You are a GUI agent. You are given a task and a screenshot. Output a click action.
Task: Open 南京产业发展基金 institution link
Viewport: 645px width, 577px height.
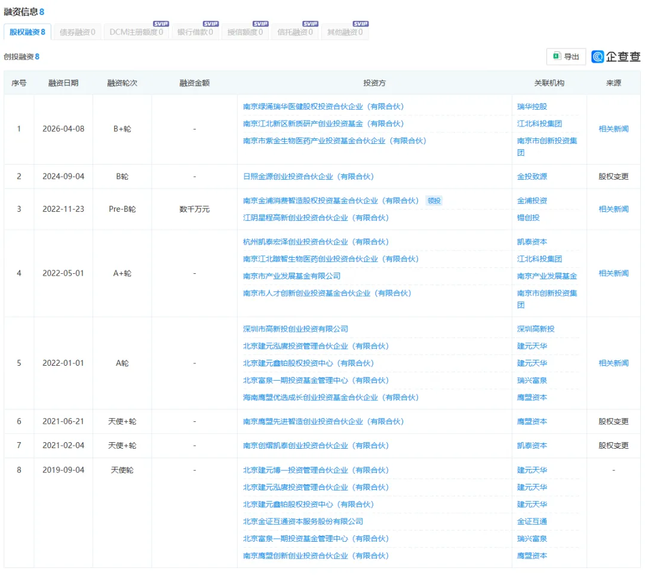pos(547,276)
